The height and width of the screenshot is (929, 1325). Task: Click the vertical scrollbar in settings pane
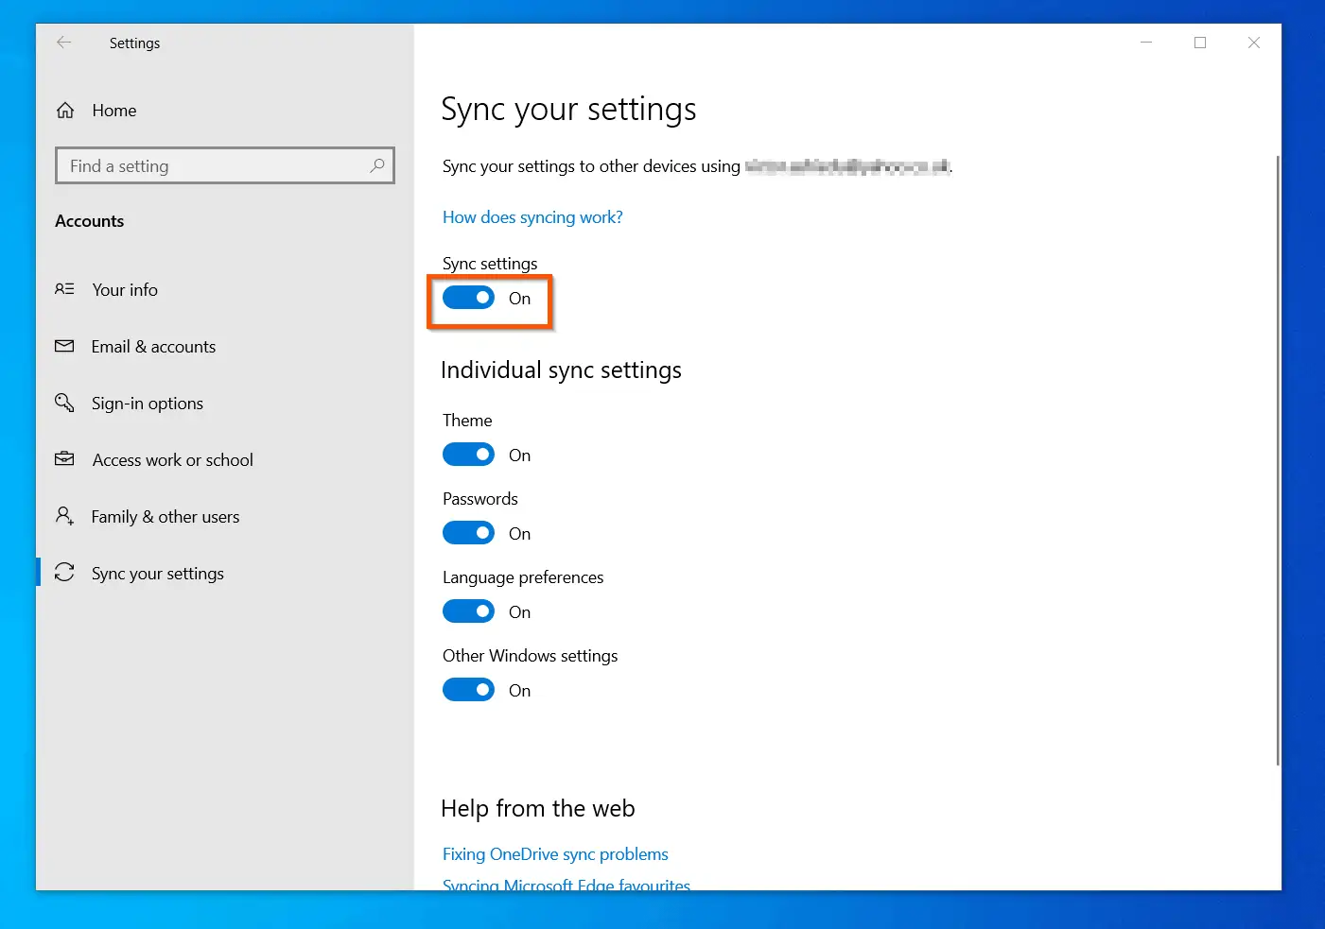[x=1278, y=460]
